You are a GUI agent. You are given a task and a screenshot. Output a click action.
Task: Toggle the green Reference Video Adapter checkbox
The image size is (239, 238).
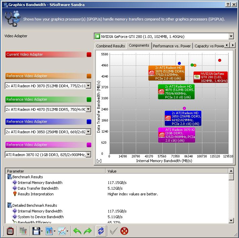pyautogui.click(x=89, y=99)
